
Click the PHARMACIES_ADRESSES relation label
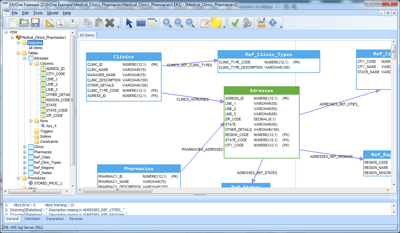tap(202, 149)
